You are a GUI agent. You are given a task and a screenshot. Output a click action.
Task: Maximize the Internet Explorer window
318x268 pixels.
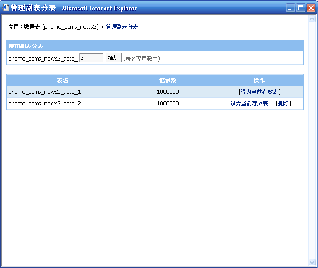[301, 8]
